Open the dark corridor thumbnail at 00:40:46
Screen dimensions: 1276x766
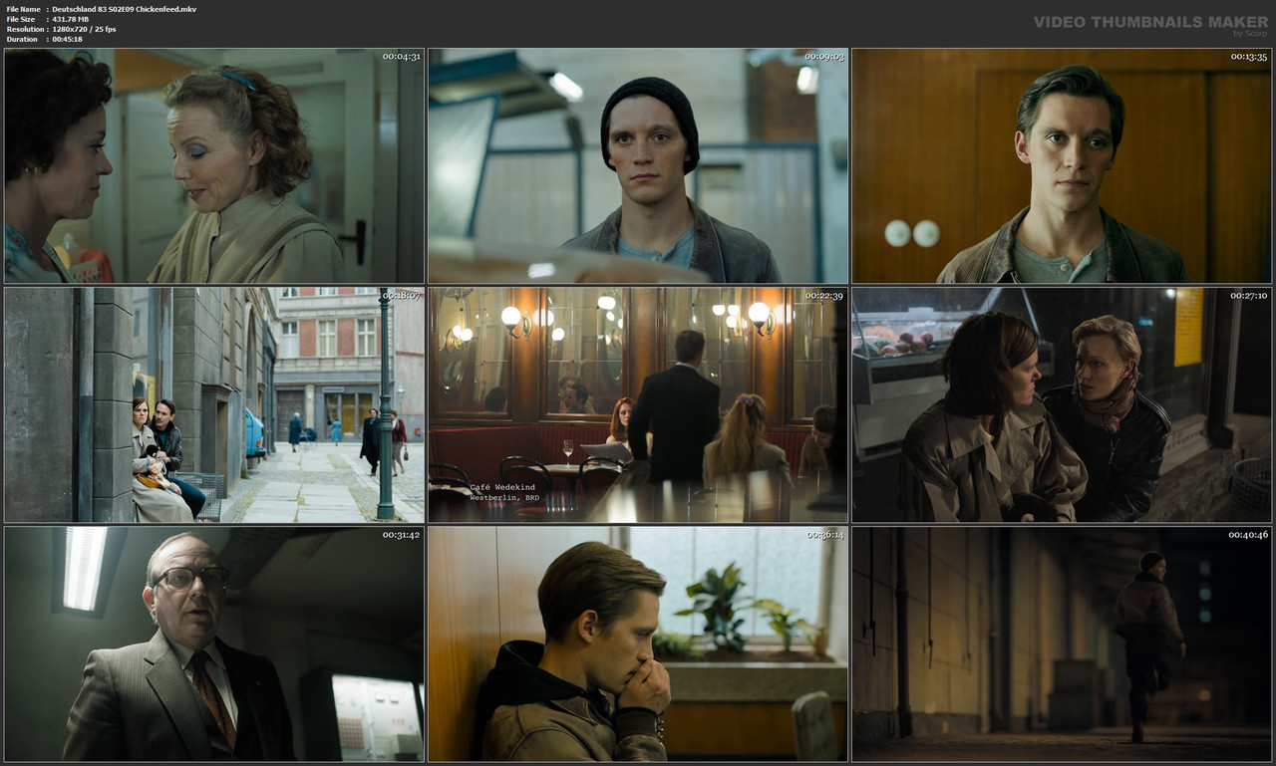pos(1062,643)
